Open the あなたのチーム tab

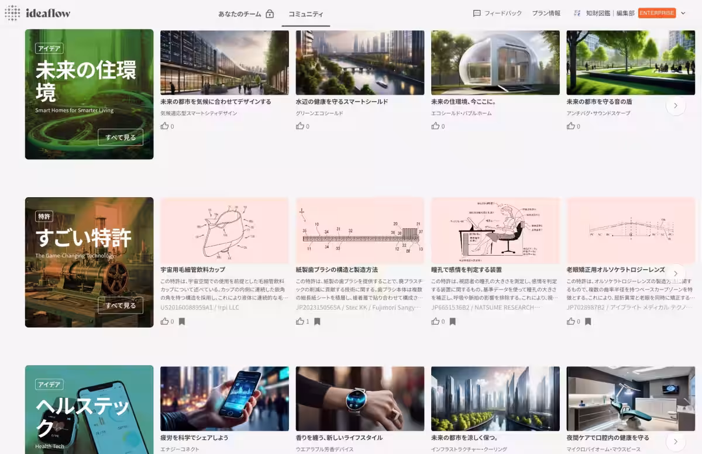point(240,13)
